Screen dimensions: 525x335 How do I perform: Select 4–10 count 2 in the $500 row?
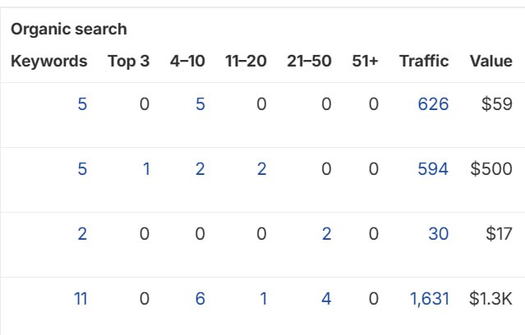pos(200,169)
